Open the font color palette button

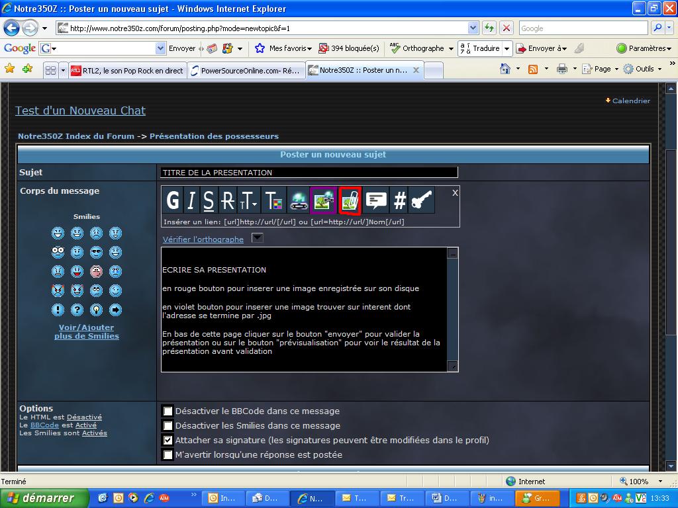click(x=272, y=200)
